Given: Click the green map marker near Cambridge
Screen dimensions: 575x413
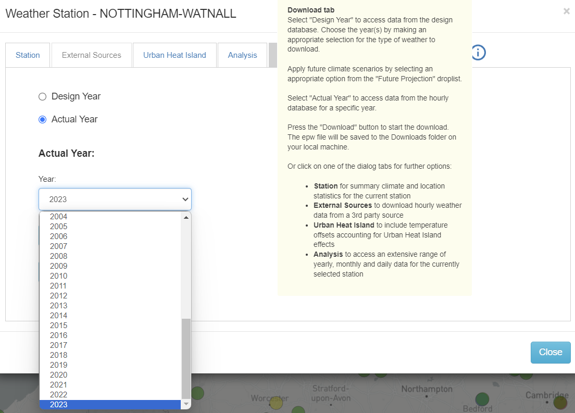Looking at the screenshot, I should [x=560, y=403].
